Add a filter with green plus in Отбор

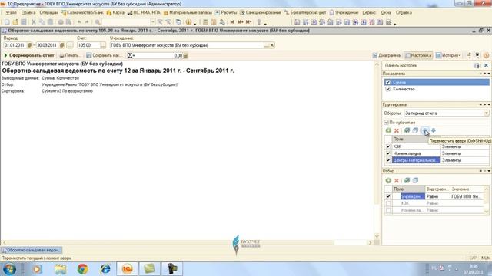pyautogui.click(x=388, y=181)
